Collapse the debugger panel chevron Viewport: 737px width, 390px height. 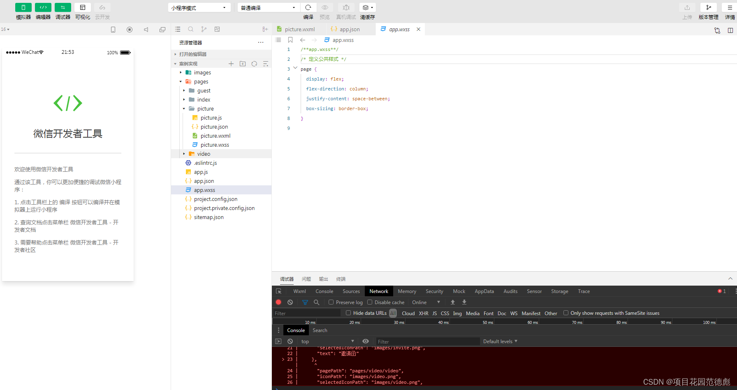coord(730,279)
